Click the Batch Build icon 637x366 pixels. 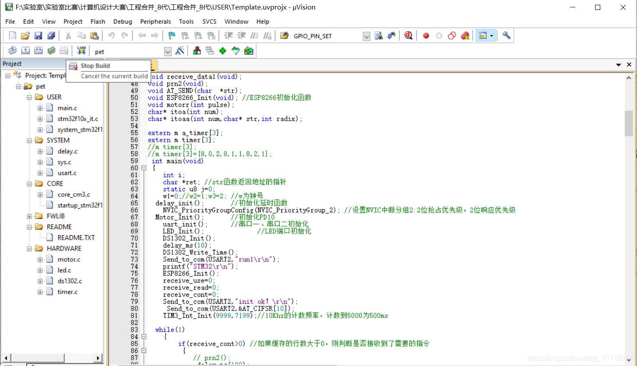(x=51, y=51)
